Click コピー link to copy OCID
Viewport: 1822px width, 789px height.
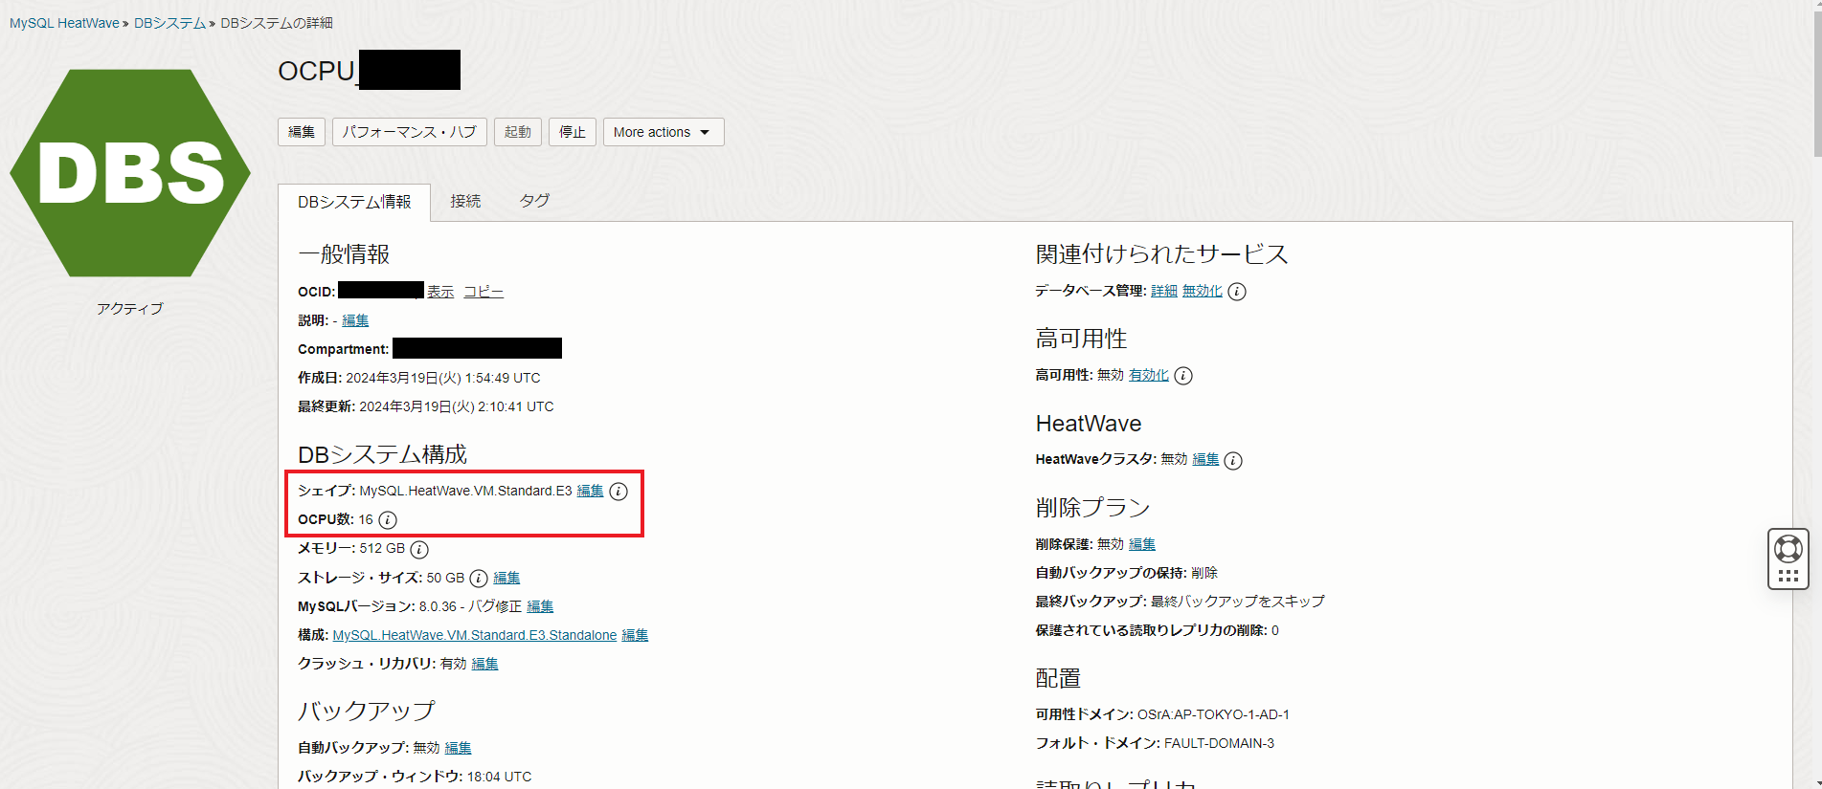click(x=484, y=292)
